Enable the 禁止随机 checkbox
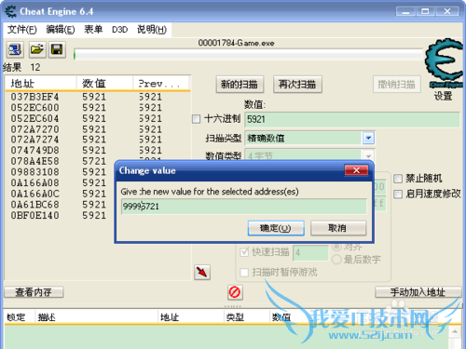This screenshot has width=466, height=349. tap(398, 179)
